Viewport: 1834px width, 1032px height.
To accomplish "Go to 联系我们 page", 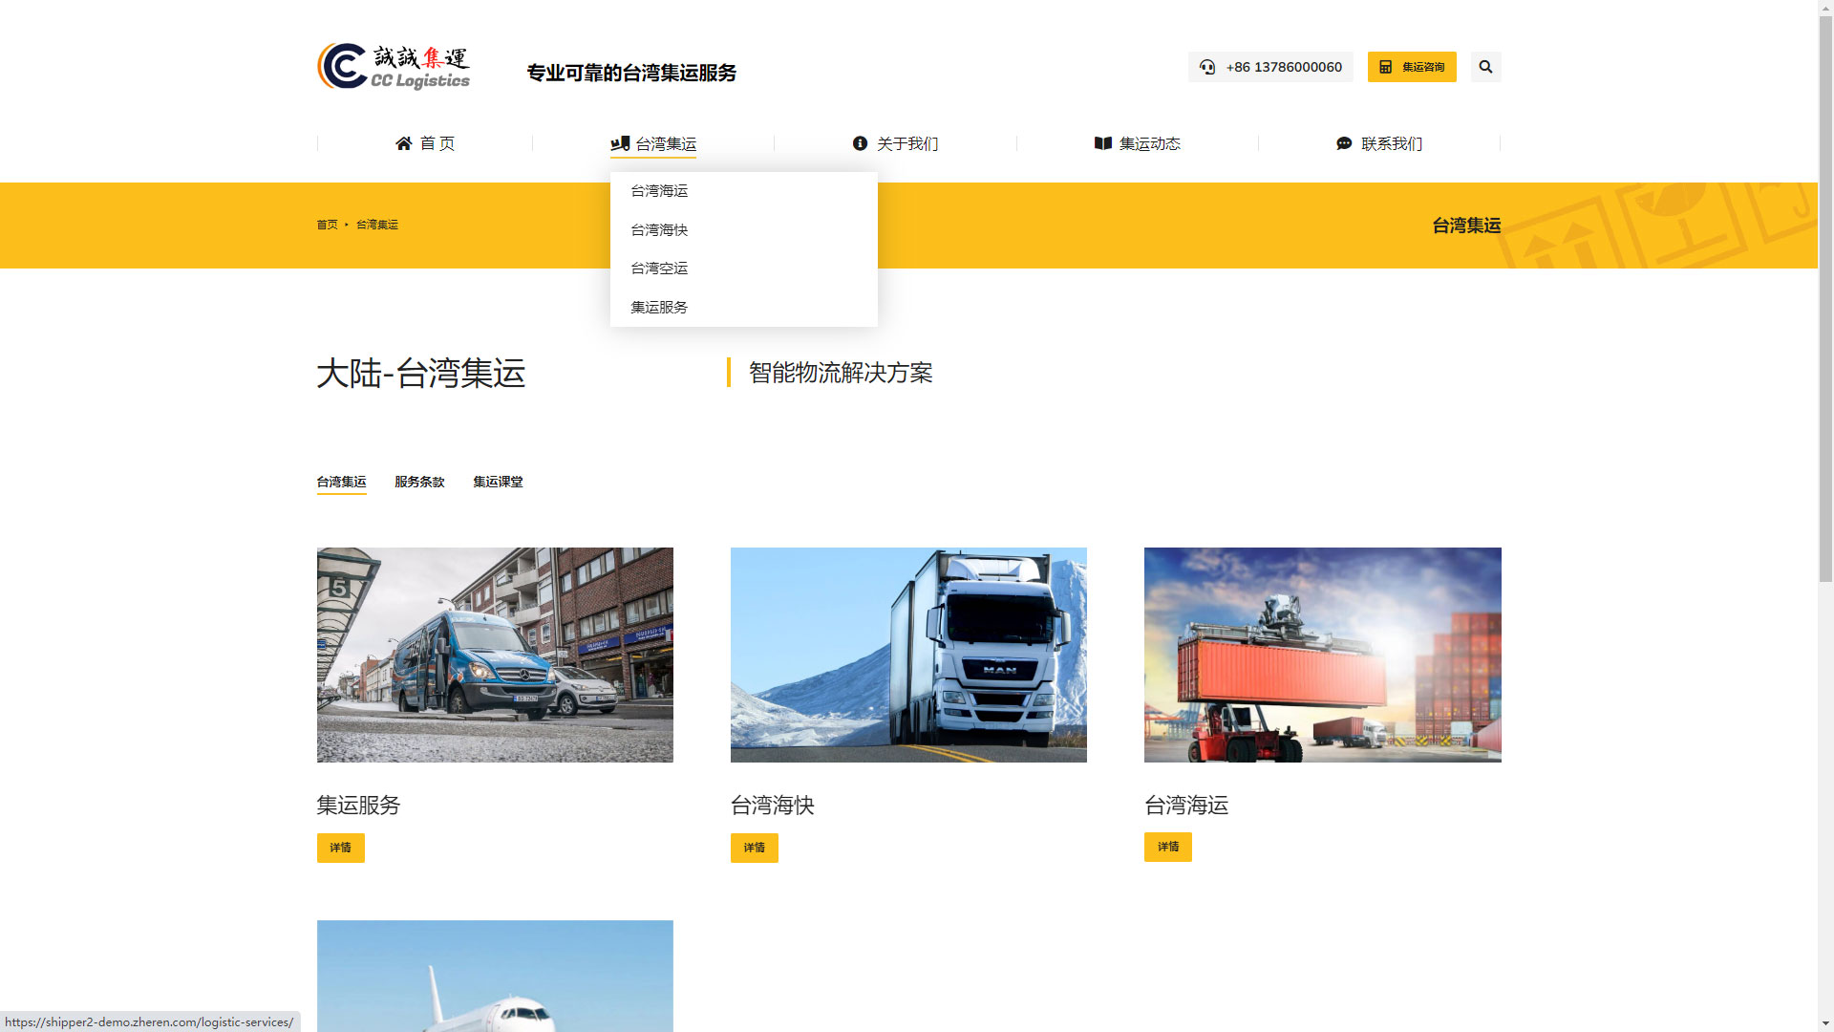I will (x=1379, y=143).
